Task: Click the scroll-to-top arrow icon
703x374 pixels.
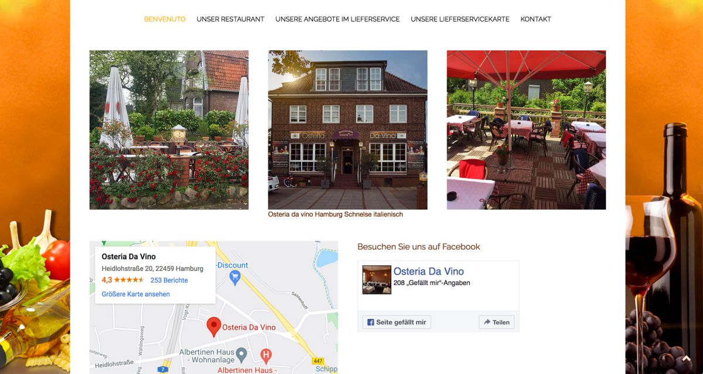Action: coord(687,359)
